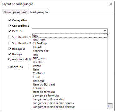Select Item do Borderô option
The height and width of the screenshot is (112, 116).
(70, 85)
